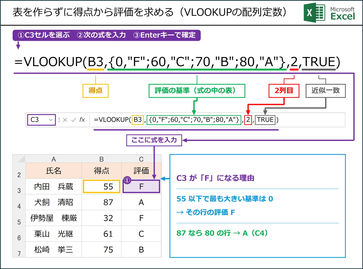The height and width of the screenshot is (269, 363).
Task: Click header cell 評価
Action: coord(141,171)
